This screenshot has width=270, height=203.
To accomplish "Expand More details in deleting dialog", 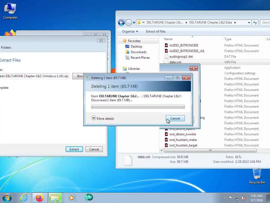I will pos(103,118).
